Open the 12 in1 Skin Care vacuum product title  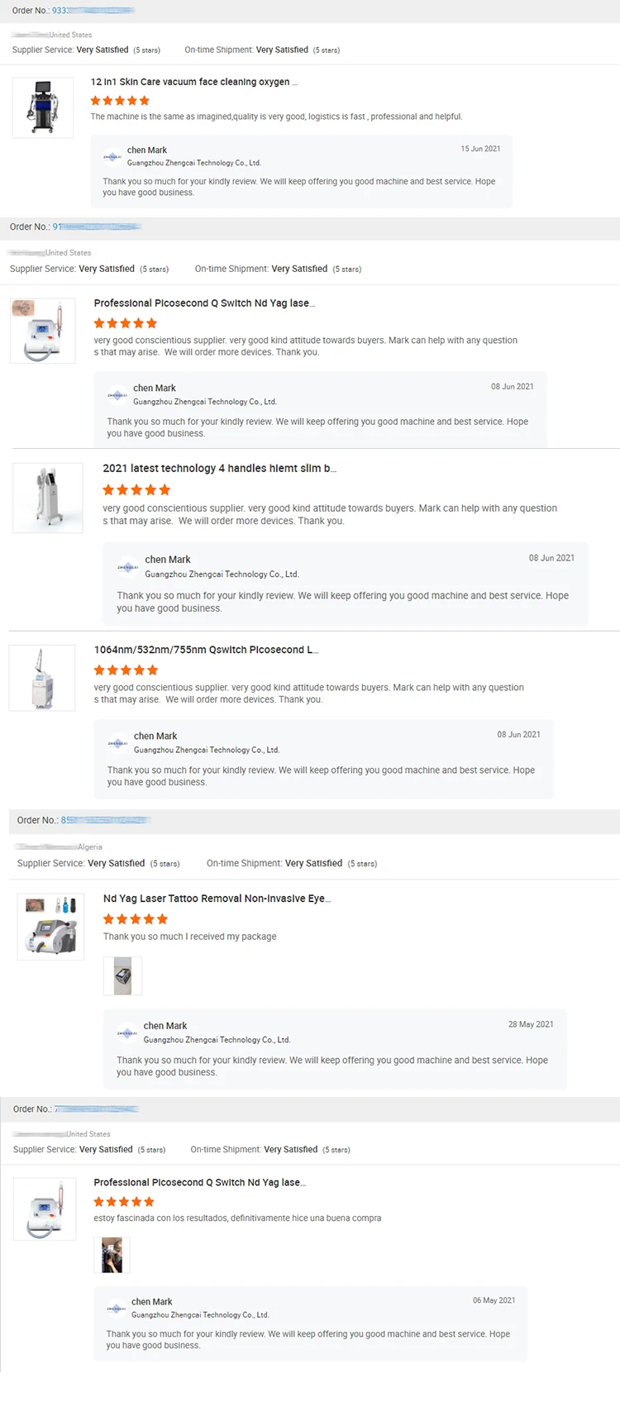193,82
